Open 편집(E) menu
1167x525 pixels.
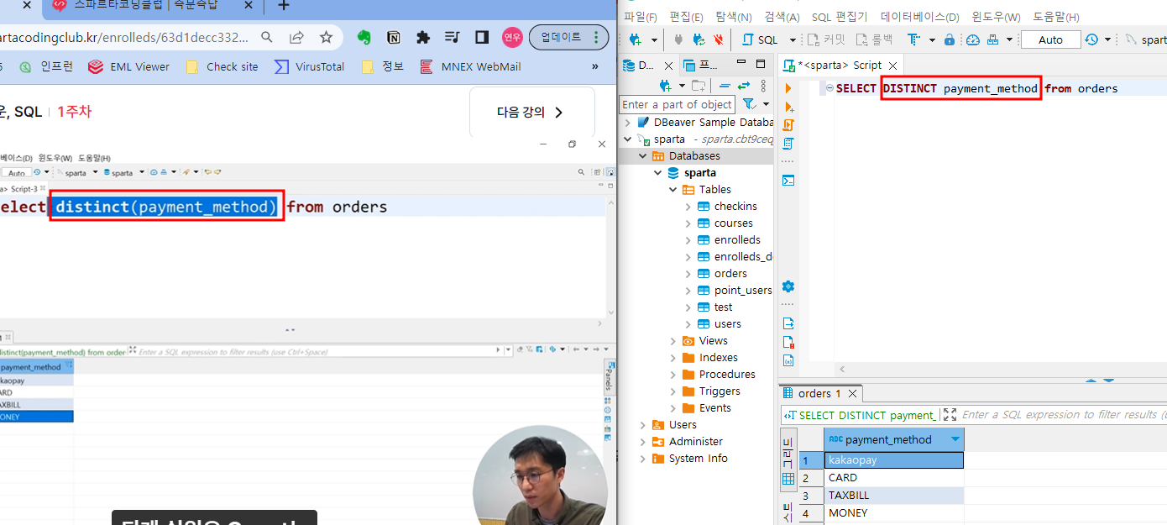(x=686, y=17)
